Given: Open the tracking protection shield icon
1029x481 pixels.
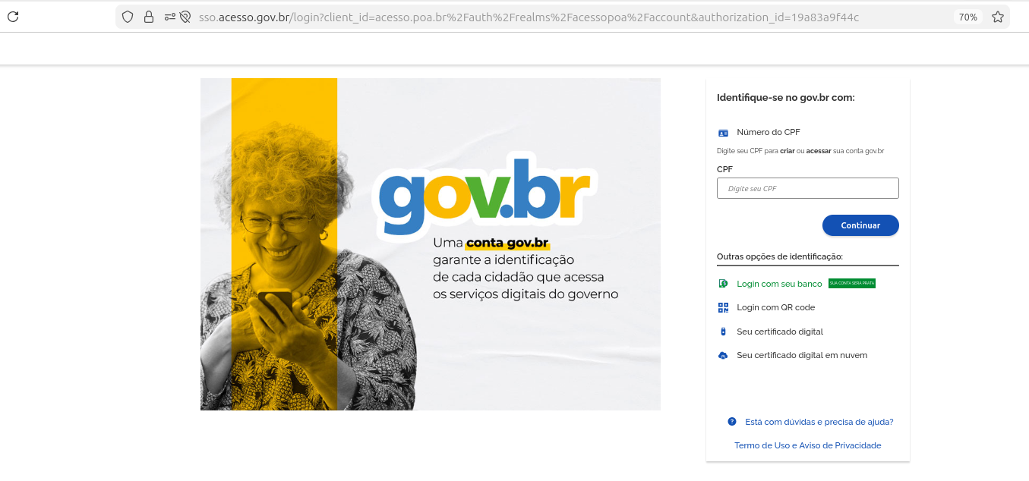Looking at the screenshot, I should (128, 17).
